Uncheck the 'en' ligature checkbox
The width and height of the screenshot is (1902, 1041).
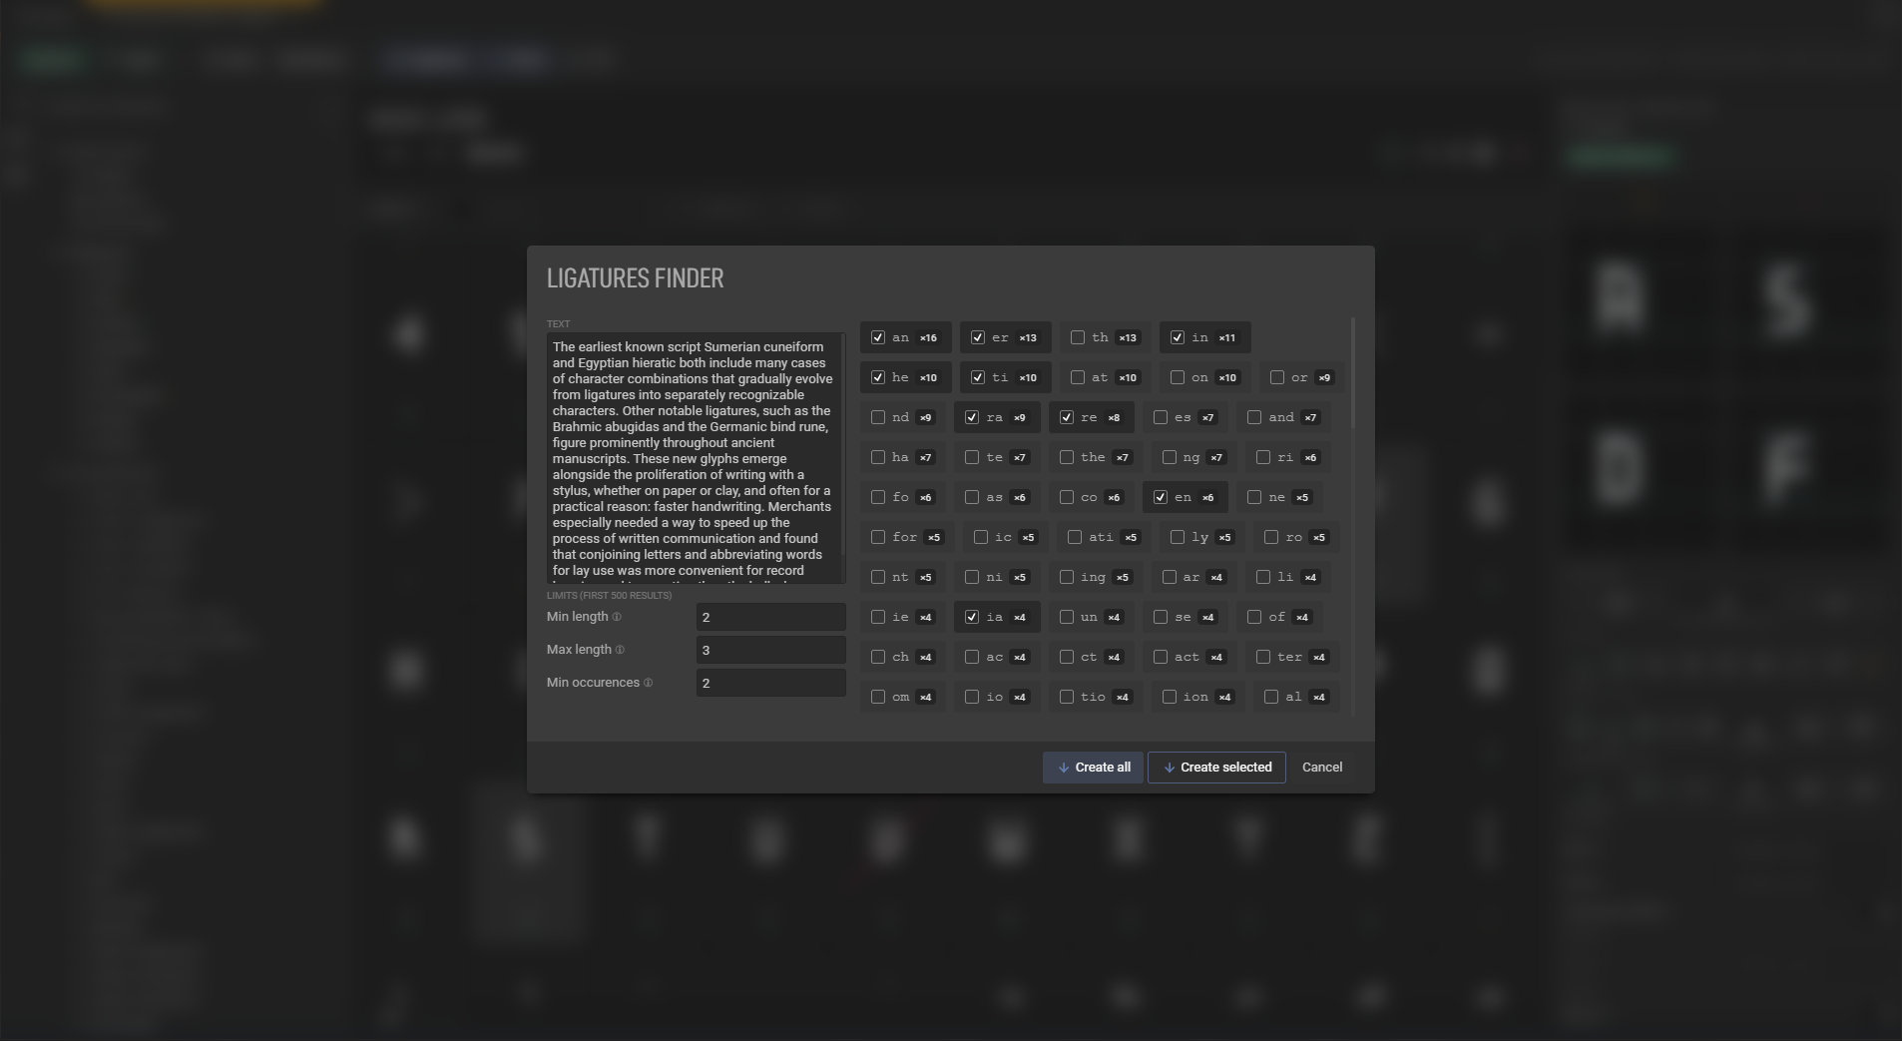click(1161, 497)
